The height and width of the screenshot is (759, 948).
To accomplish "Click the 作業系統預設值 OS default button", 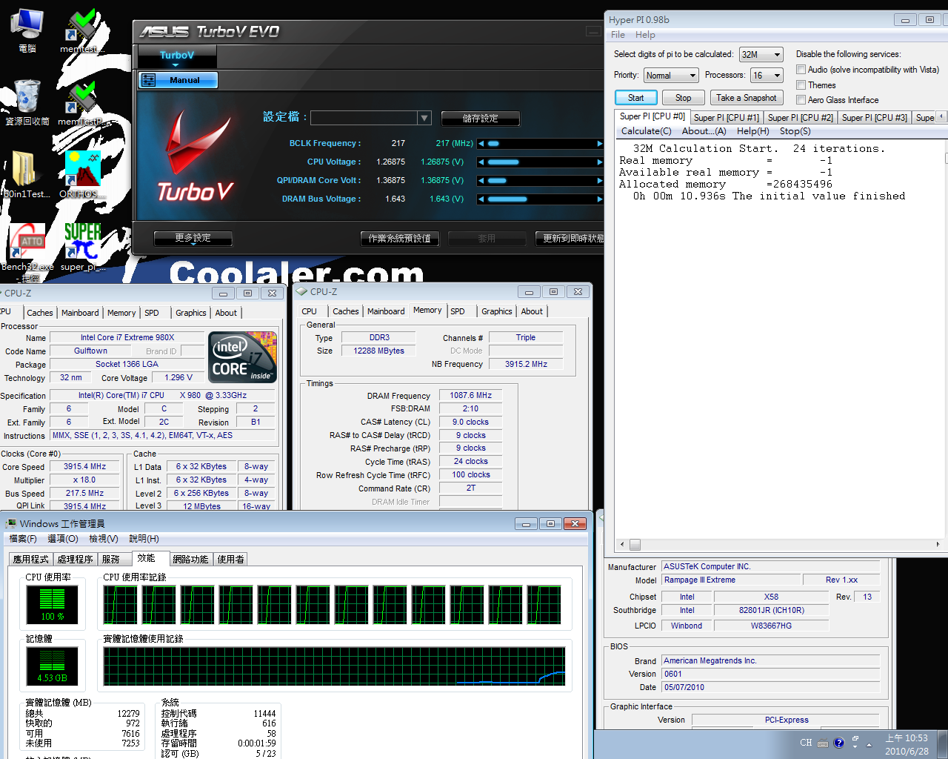I will (399, 239).
